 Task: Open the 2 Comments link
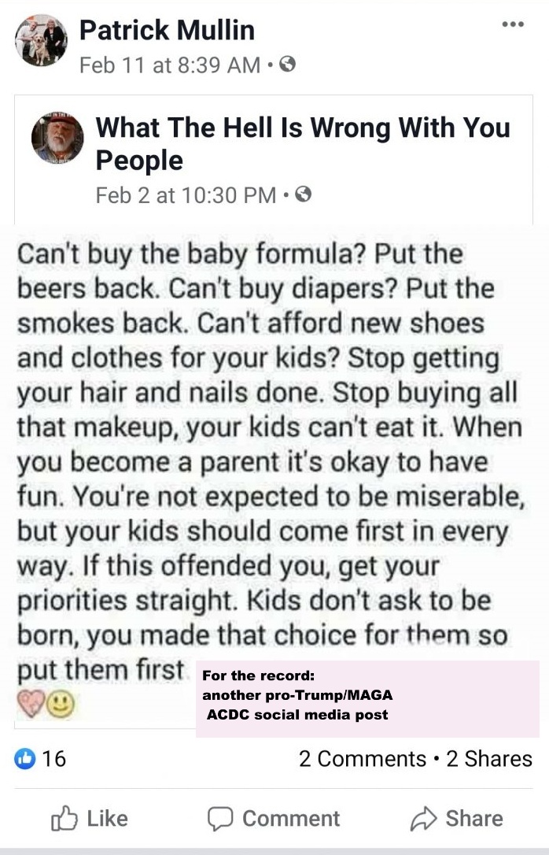point(362,759)
